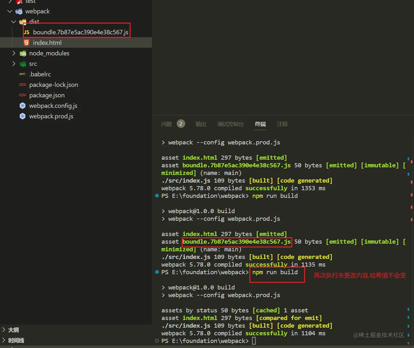Image resolution: width=414 pixels, height=348 pixels.
Task: Click the node_modules folder icon
Action: pos(23,53)
